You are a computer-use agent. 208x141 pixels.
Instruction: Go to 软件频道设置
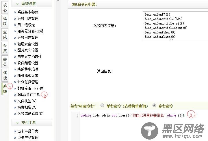pyautogui.click(x=28, y=63)
